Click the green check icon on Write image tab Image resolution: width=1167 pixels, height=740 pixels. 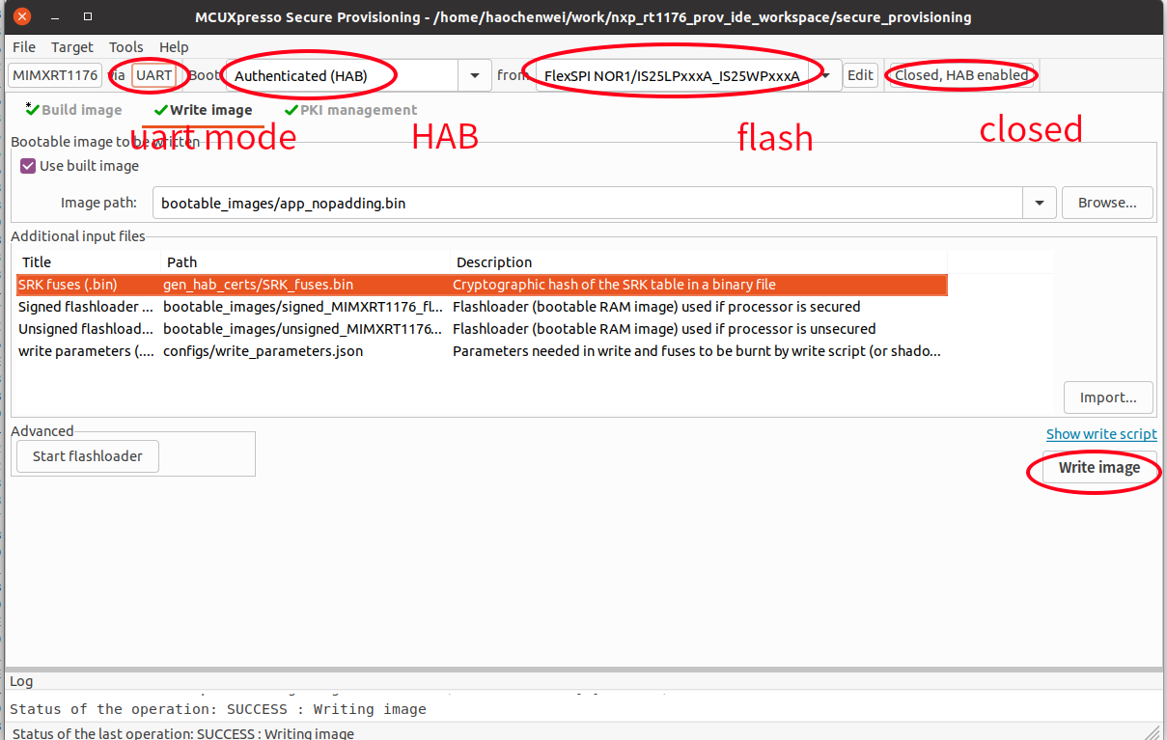pos(160,110)
